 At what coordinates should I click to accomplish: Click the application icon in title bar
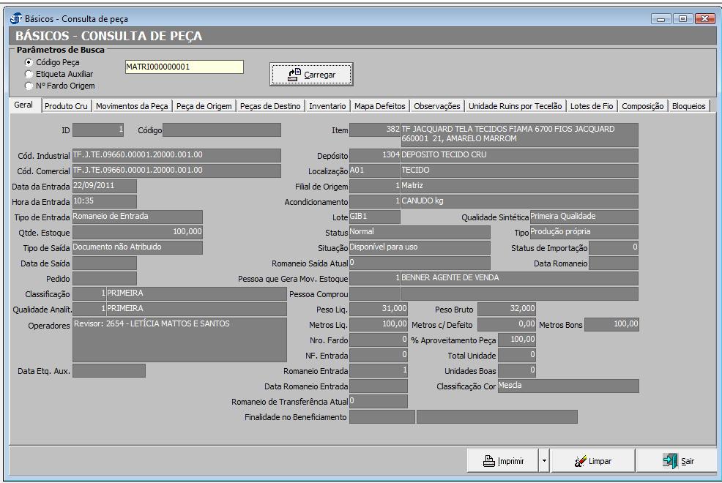[x=16, y=18]
